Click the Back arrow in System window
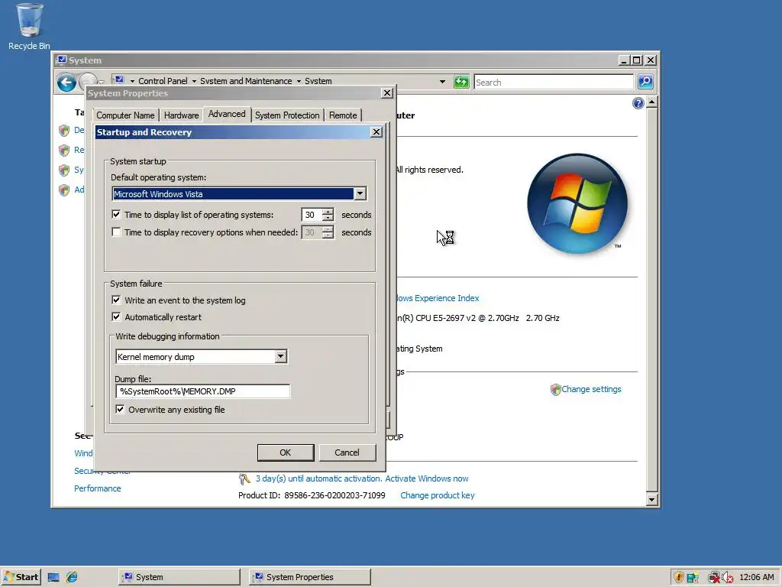Image resolution: width=782 pixels, height=587 pixels. tap(66, 83)
